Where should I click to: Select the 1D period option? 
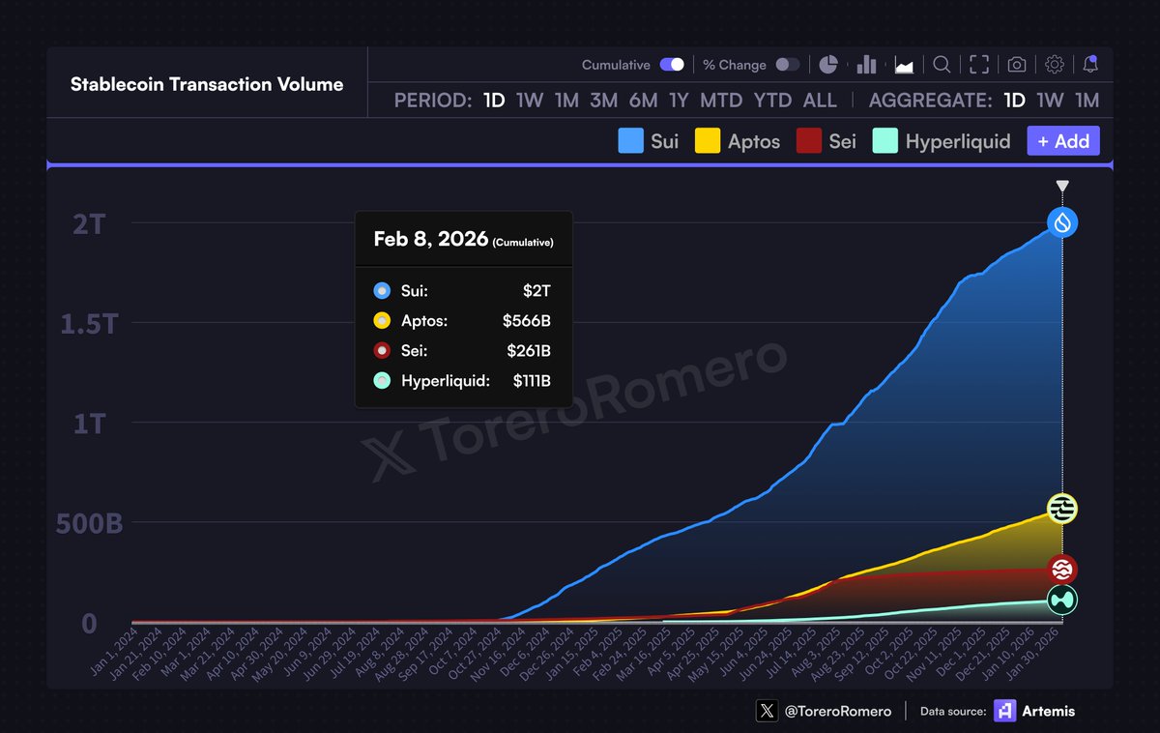point(494,101)
